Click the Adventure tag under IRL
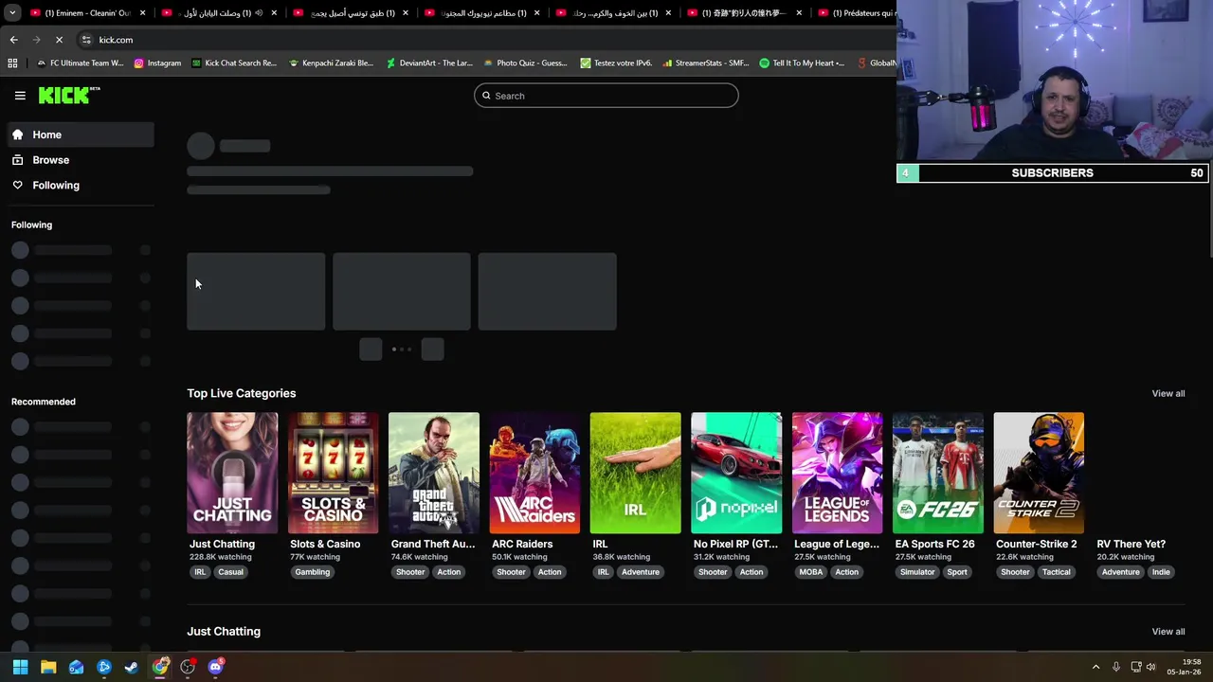The height and width of the screenshot is (682, 1213). coord(641,572)
